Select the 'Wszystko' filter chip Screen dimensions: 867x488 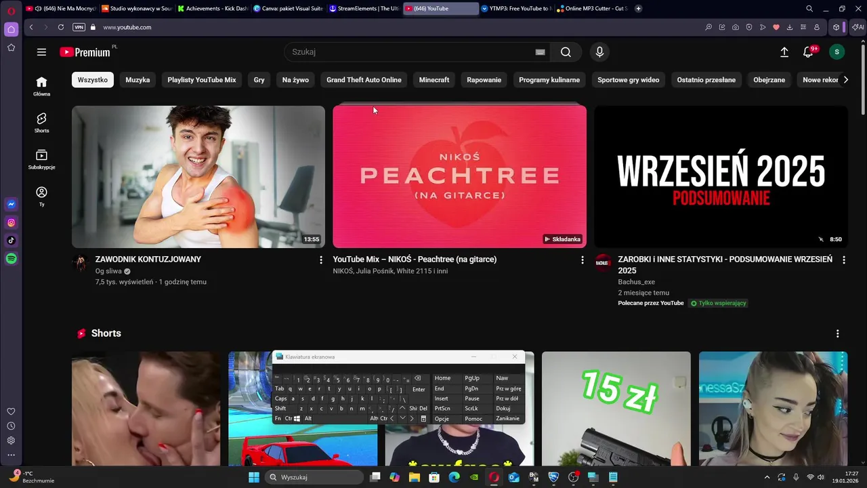[93, 80]
